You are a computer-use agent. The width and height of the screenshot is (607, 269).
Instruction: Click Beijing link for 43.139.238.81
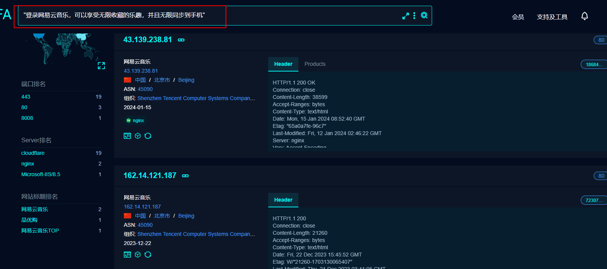[x=186, y=80]
